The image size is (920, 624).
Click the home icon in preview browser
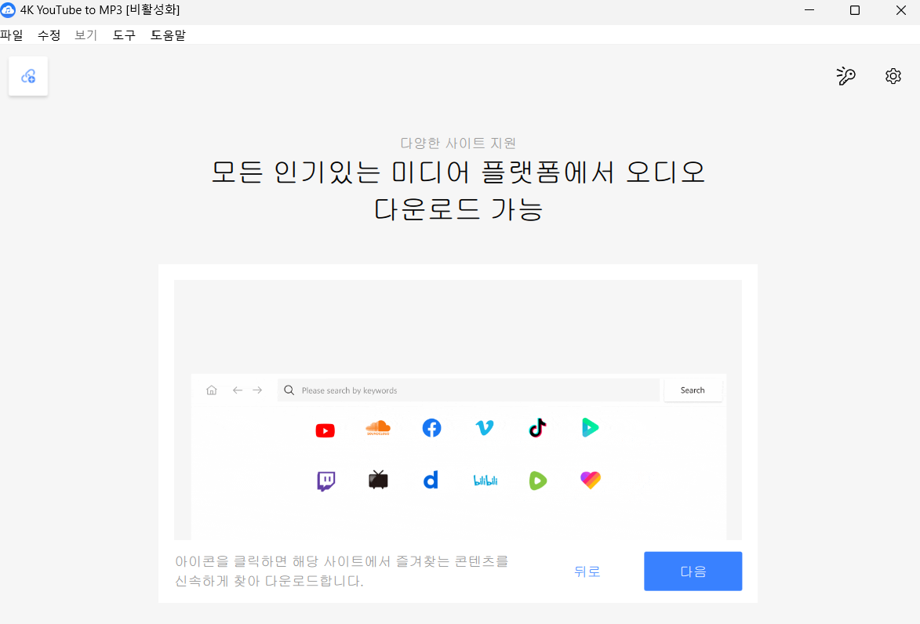pyautogui.click(x=212, y=390)
